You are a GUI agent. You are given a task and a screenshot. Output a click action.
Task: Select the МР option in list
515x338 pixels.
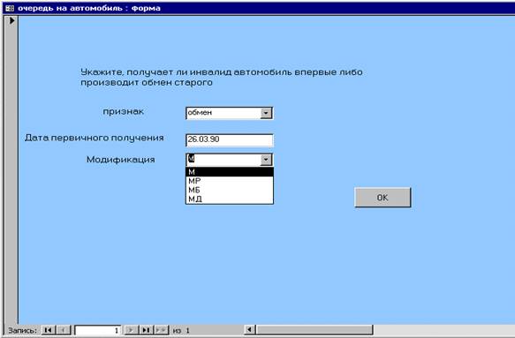coord(230,181)
